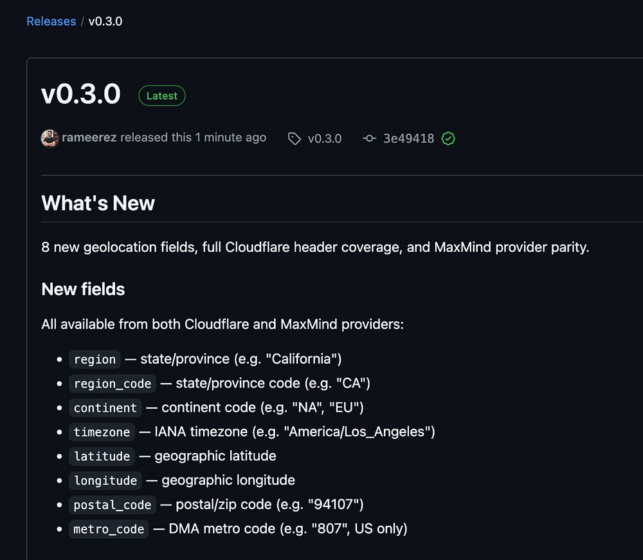Click the commit icon before 3e49418
This screenshot has height=560, width=643.
pyautogui.click(x=369, y=138)
